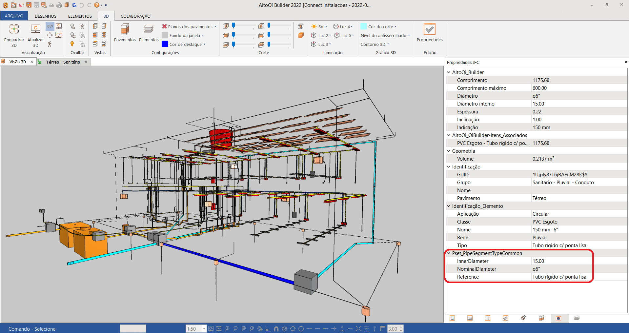Toggle the orbit view mode button
The height and width of the screenshot is (333, 629).
coord(50,26)
